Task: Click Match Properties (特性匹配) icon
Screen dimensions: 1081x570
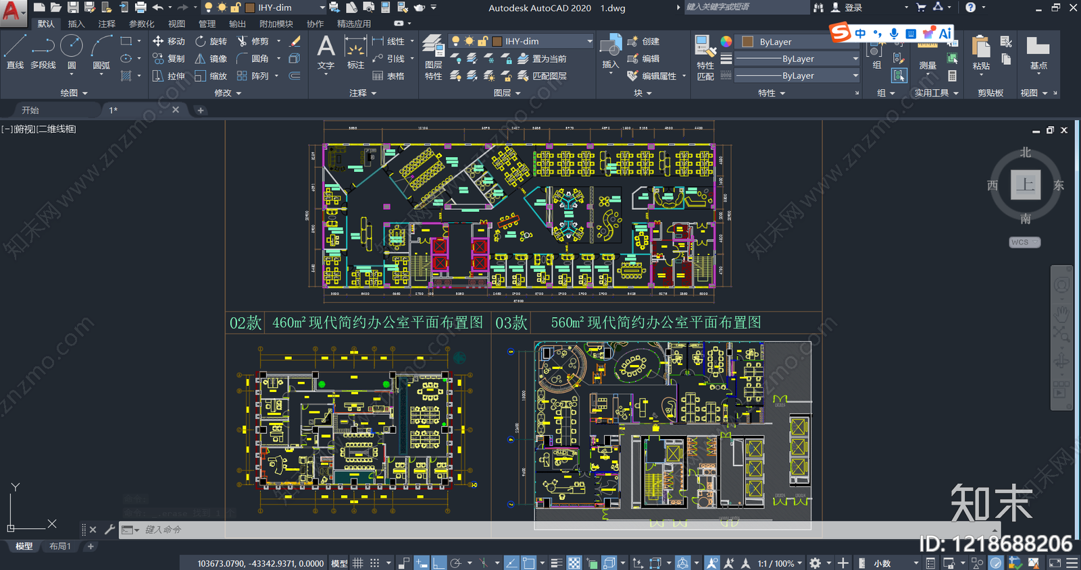Action: (705, 58)
